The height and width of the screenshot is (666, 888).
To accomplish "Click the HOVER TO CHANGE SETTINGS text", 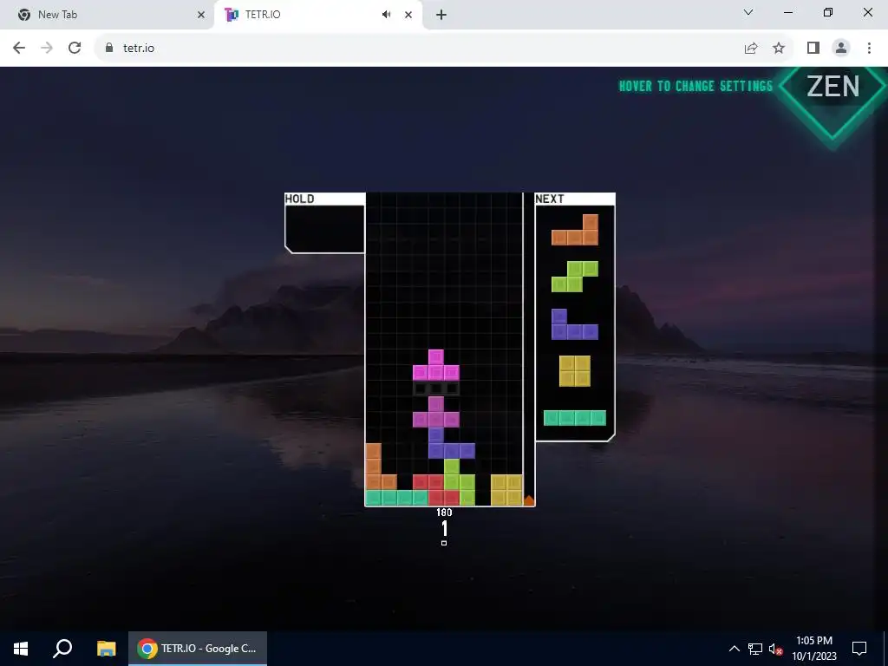I will pyautogui.click(x=696, y=86).
